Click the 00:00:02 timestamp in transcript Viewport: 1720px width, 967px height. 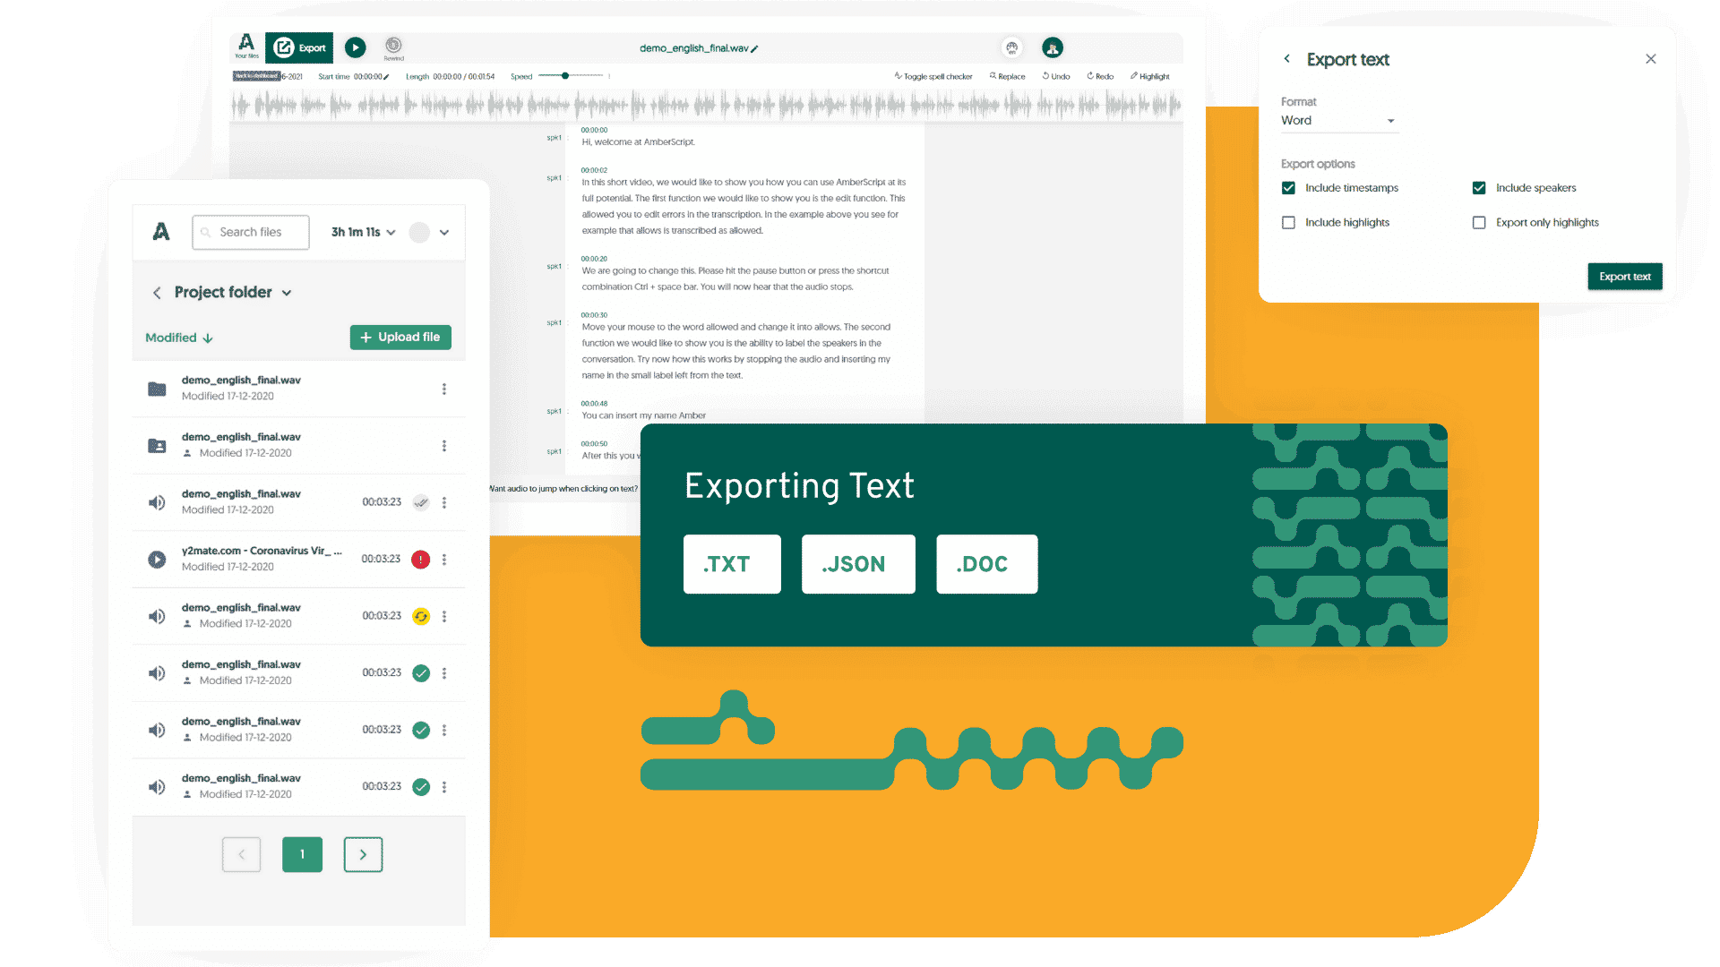593,170
